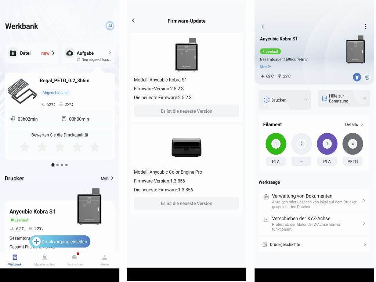The height and width of the screenshot is (282, 376).
Task: Open the AI assistant icon on Werkbank
Action: [x=110, y=26]
